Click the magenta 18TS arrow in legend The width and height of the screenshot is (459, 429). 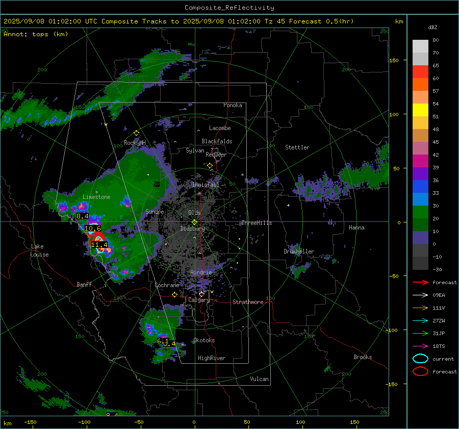point(420,346)
